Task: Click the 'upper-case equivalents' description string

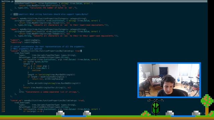Action: point(75,36)
